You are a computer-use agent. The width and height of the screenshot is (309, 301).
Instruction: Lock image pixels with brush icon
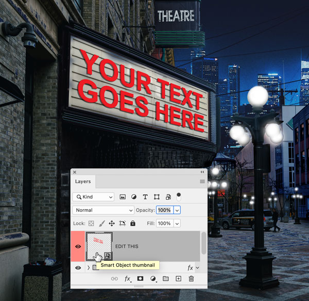(x=101, y=224)
